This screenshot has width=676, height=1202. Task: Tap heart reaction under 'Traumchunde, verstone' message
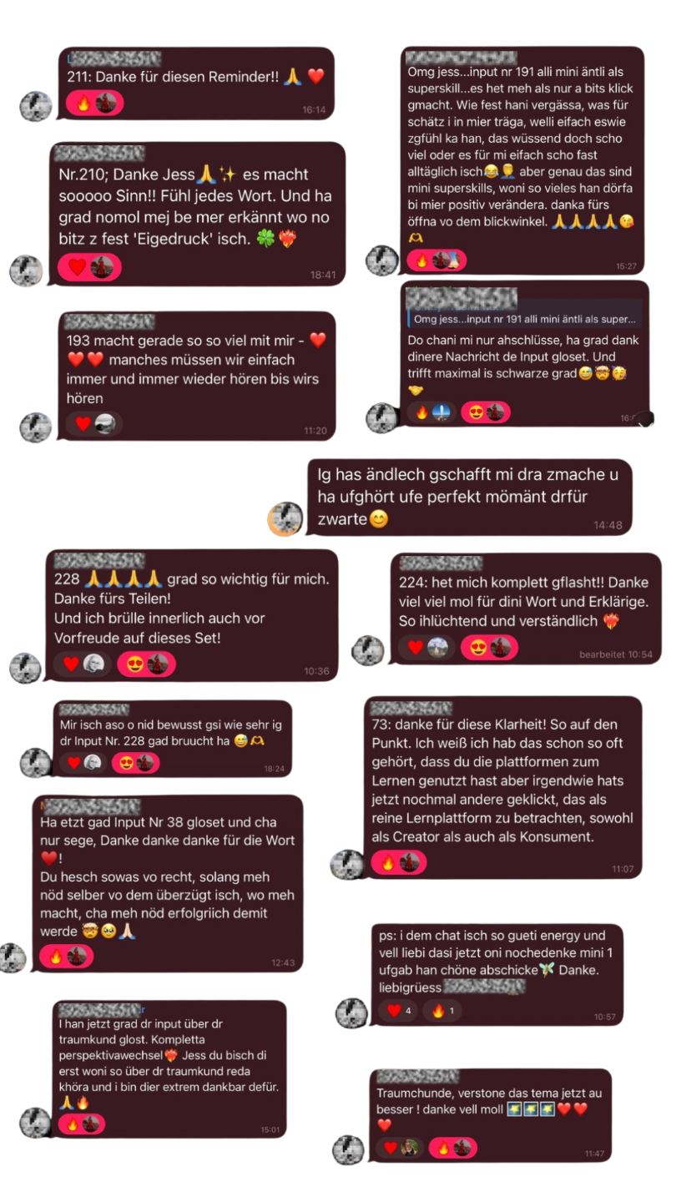pyautogui.click(x=401, y=1149)
